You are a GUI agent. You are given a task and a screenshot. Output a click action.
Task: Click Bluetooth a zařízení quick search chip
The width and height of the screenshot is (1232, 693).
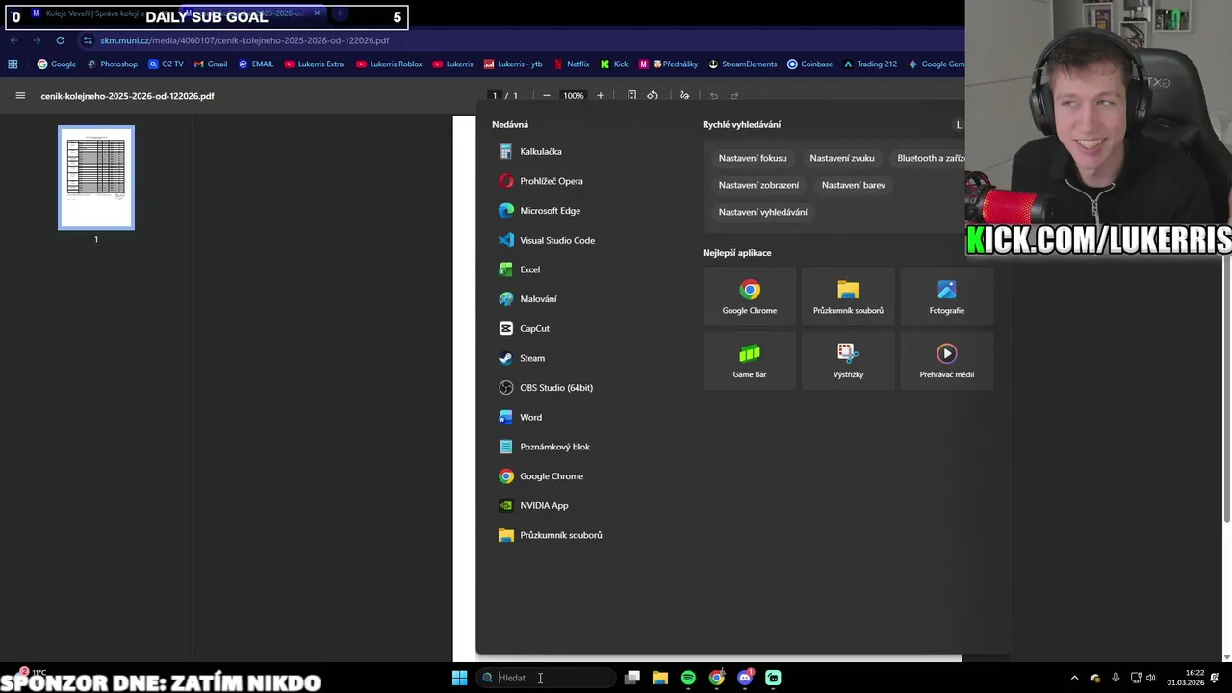point(930,158)
